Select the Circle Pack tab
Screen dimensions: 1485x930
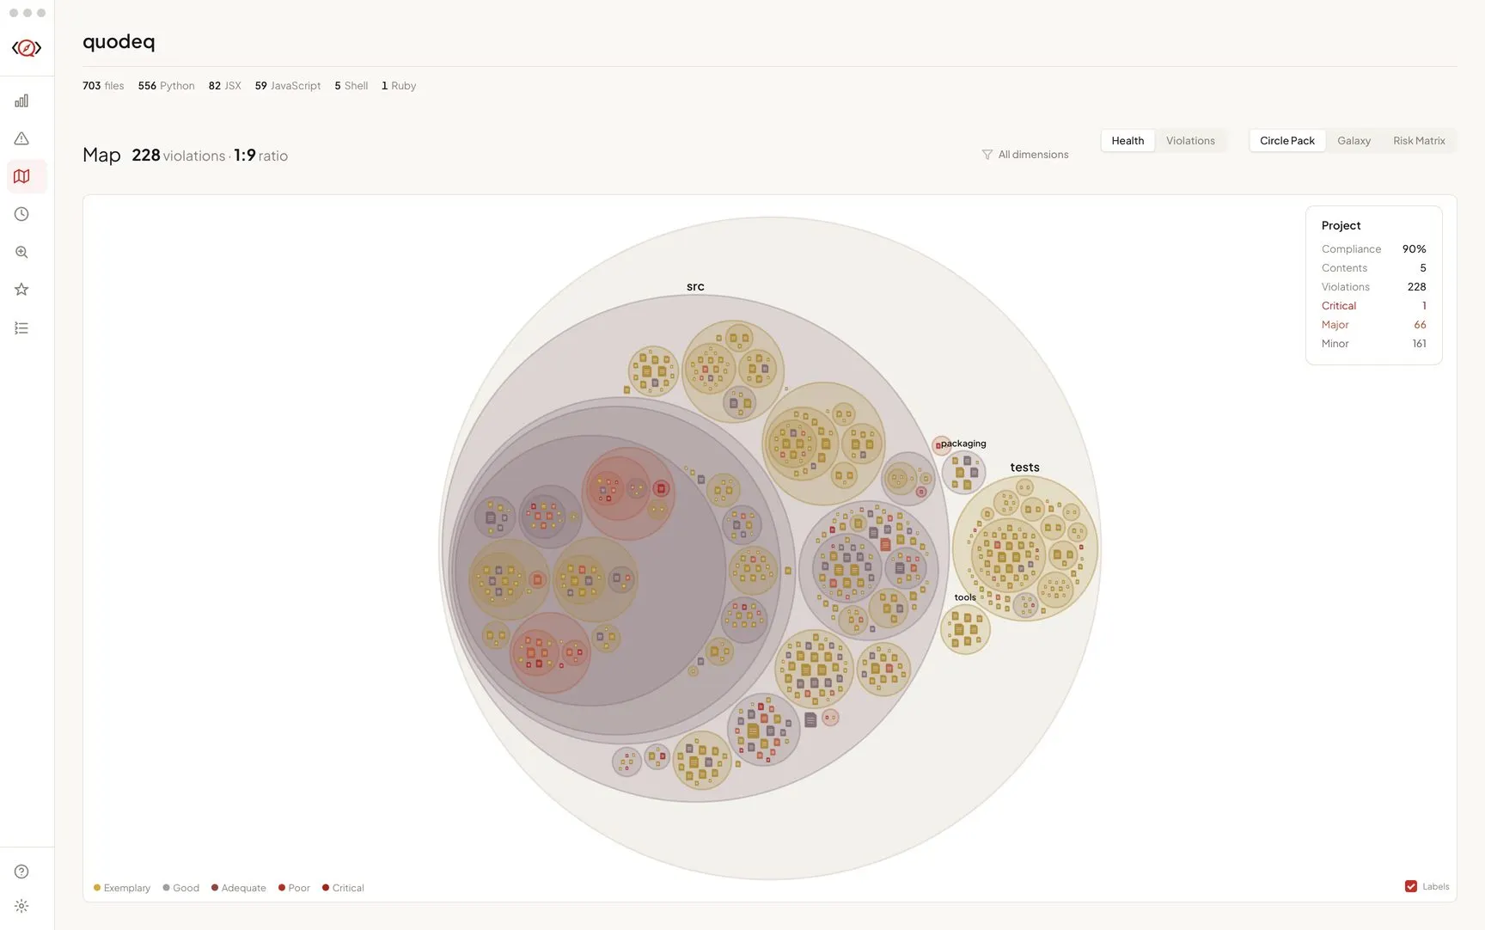(1286, 141)
